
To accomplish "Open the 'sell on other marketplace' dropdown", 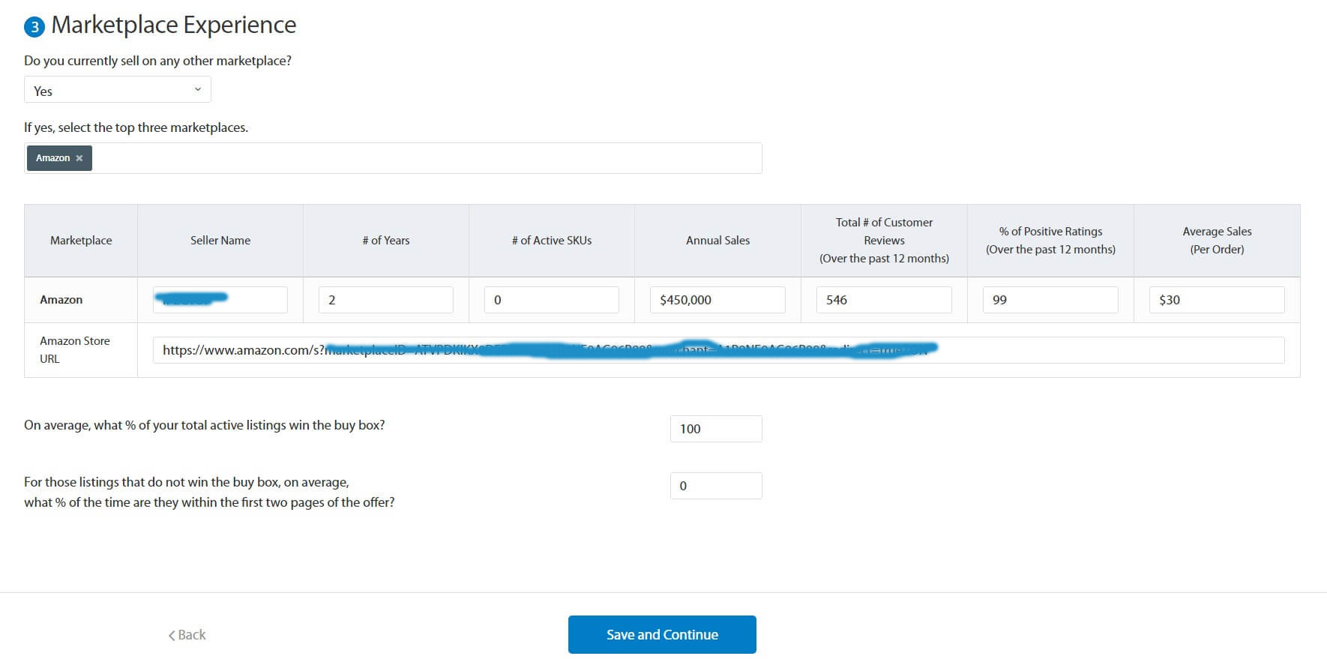I will pyautogui.click(x=118, y=90).
